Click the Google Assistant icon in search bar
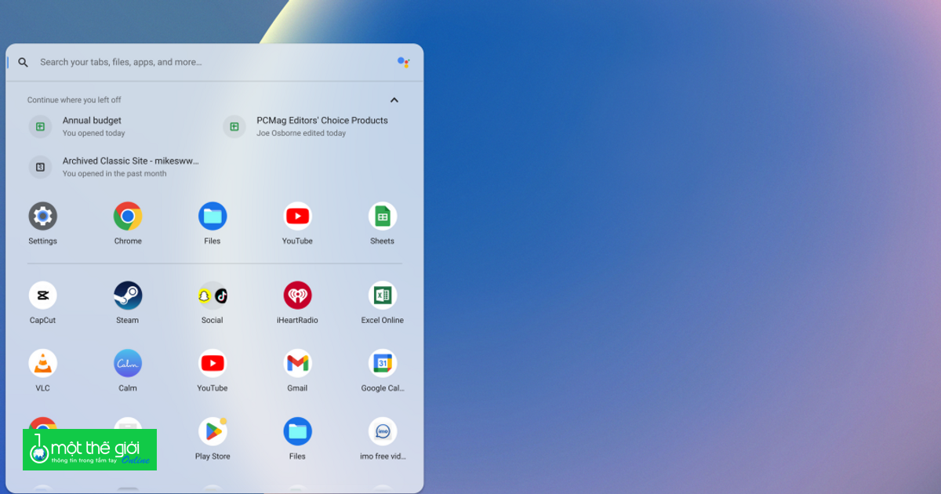This screenshot has height=494, width=941. [x=403, y=62]
